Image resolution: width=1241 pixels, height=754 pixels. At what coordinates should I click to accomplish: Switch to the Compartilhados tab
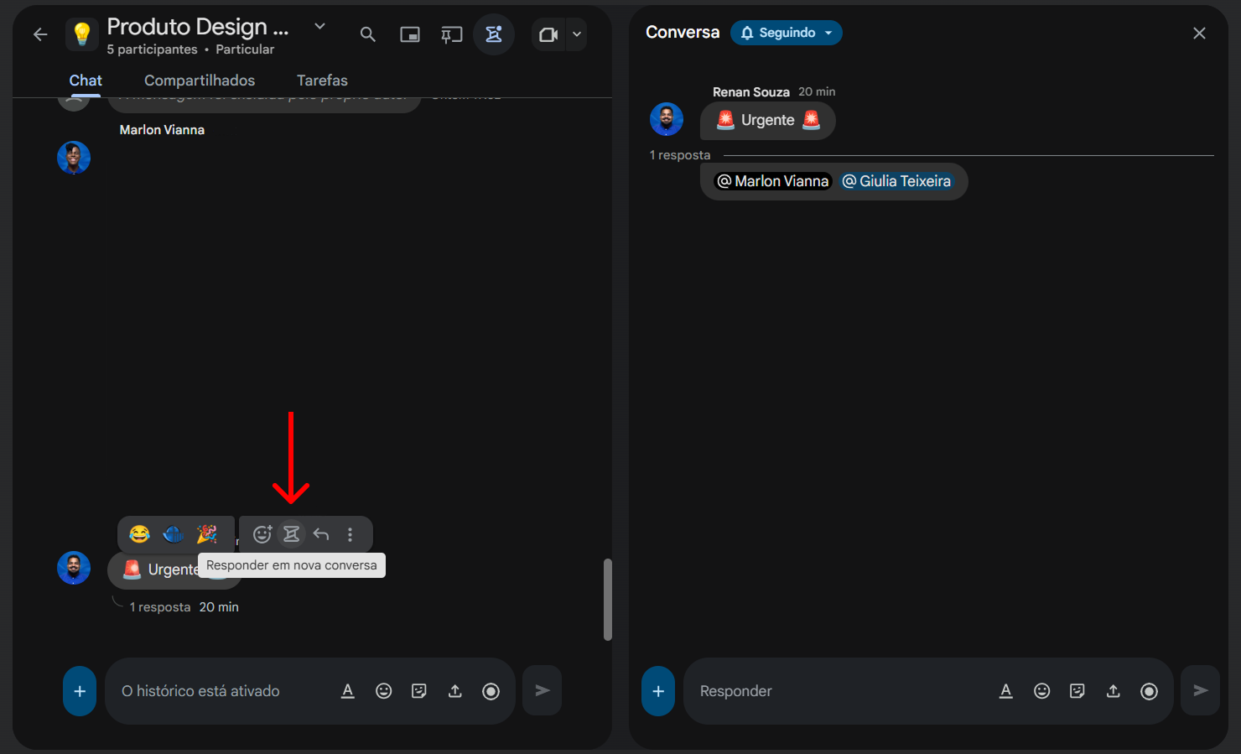(200, 81)
